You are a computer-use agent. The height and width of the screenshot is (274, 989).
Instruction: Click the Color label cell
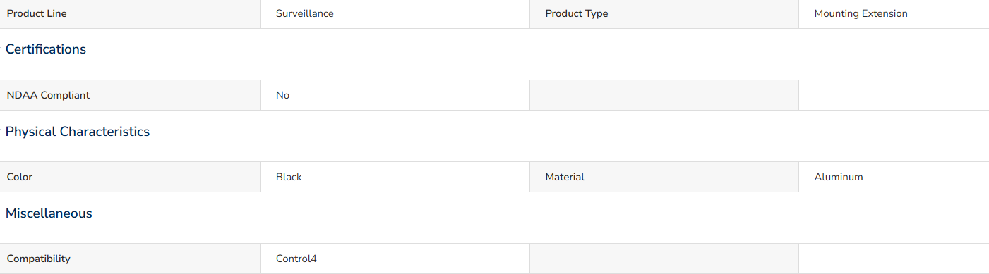[130, 177]
